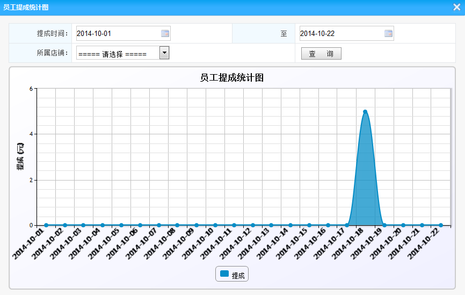The image size is (465, 295).
Task: Expand the 所属店铺 store dropdown
Action: click(164, 53)
